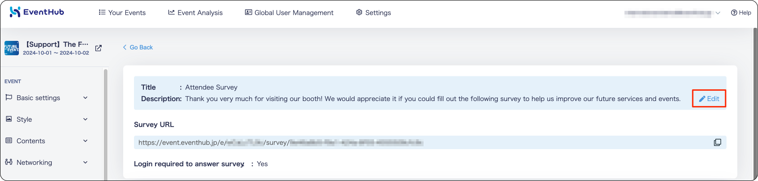The height and width of the screenshot is (181, 758).
Task: Expand the Basic settings chevron
Action: point(85,97)
